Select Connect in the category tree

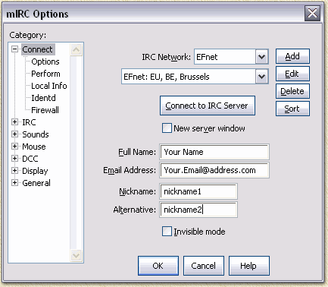37,49
